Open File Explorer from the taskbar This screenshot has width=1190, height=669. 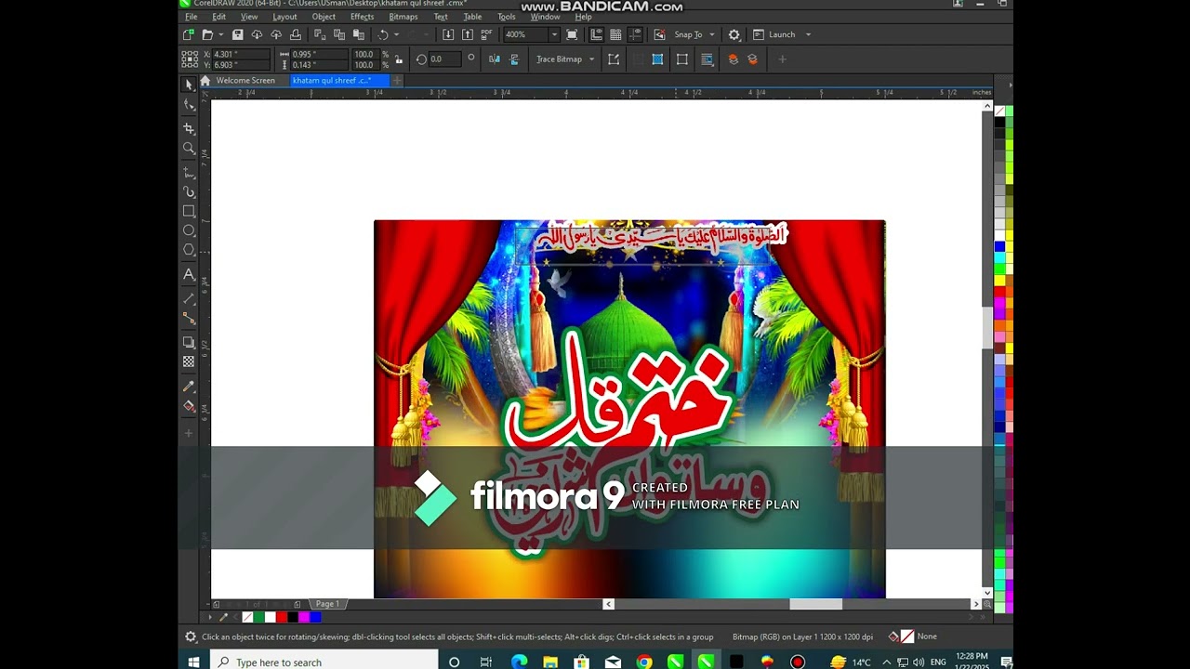(x=550, y=662)
